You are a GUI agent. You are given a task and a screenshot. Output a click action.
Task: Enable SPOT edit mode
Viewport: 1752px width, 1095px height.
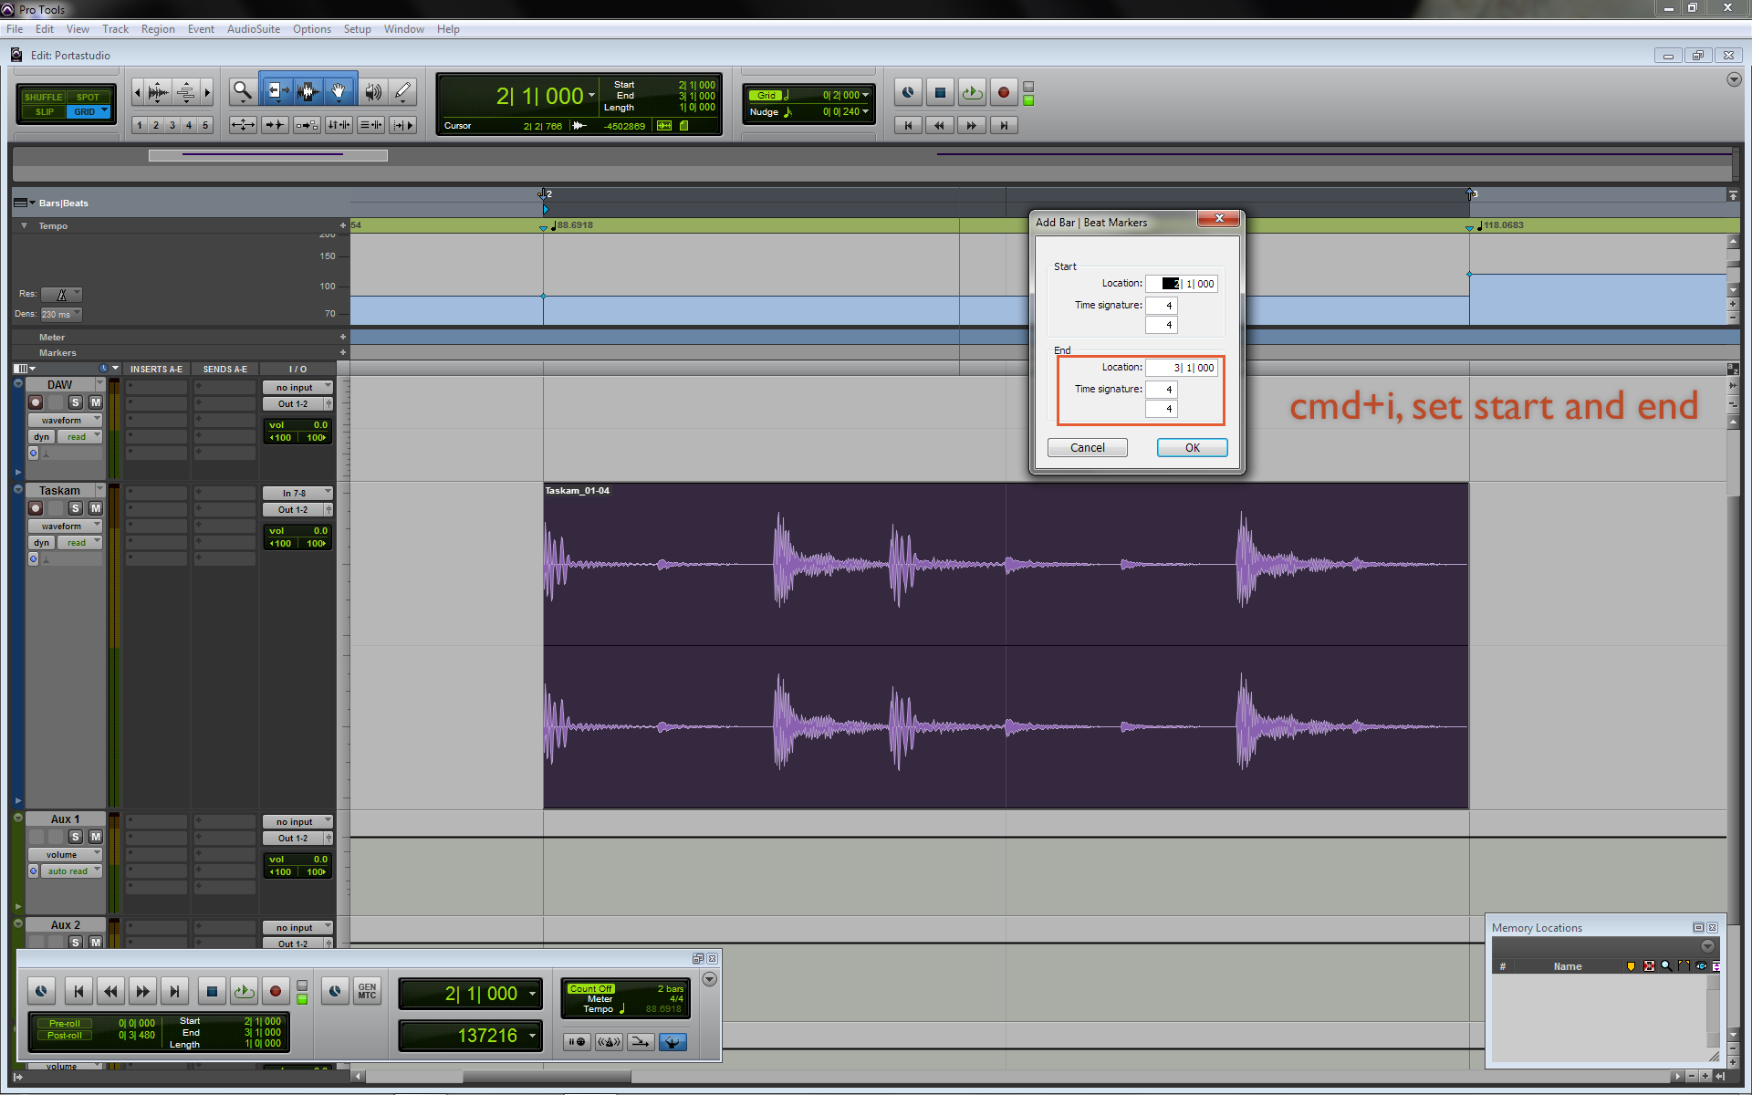(x=88, y=97)
